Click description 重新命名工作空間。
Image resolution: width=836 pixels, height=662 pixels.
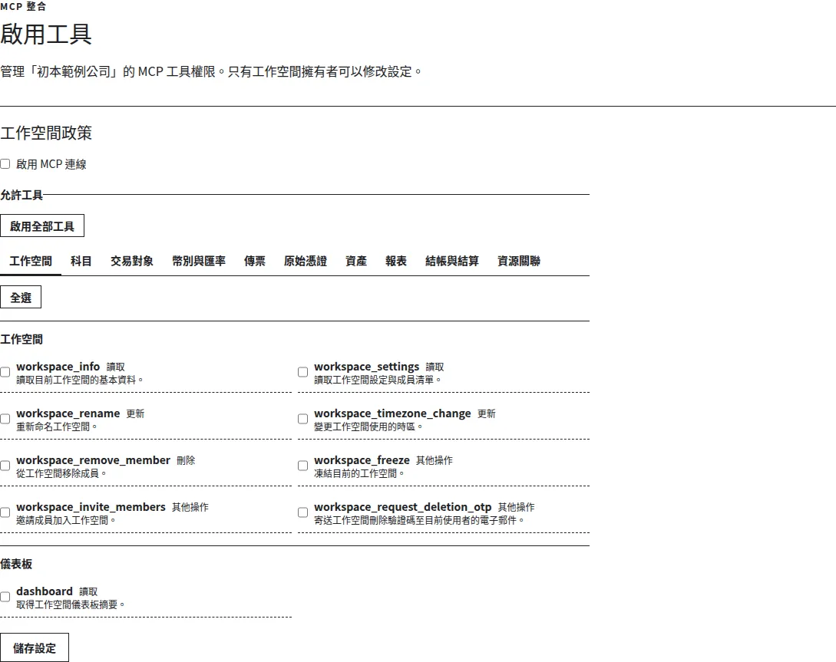point(57,427)
